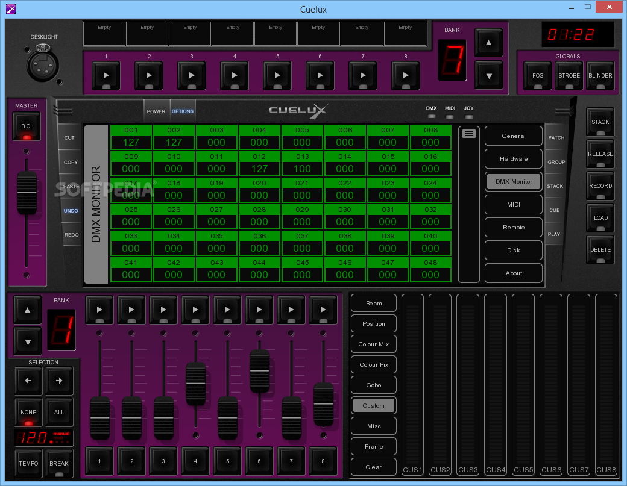Image resolution: width=627 pixels, height=486 pixels.
Task: Play top cue button number 7
Action: click(363, 75)
